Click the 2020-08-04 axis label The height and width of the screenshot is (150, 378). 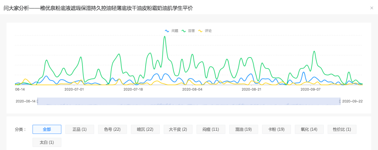(x=192, y=89)
